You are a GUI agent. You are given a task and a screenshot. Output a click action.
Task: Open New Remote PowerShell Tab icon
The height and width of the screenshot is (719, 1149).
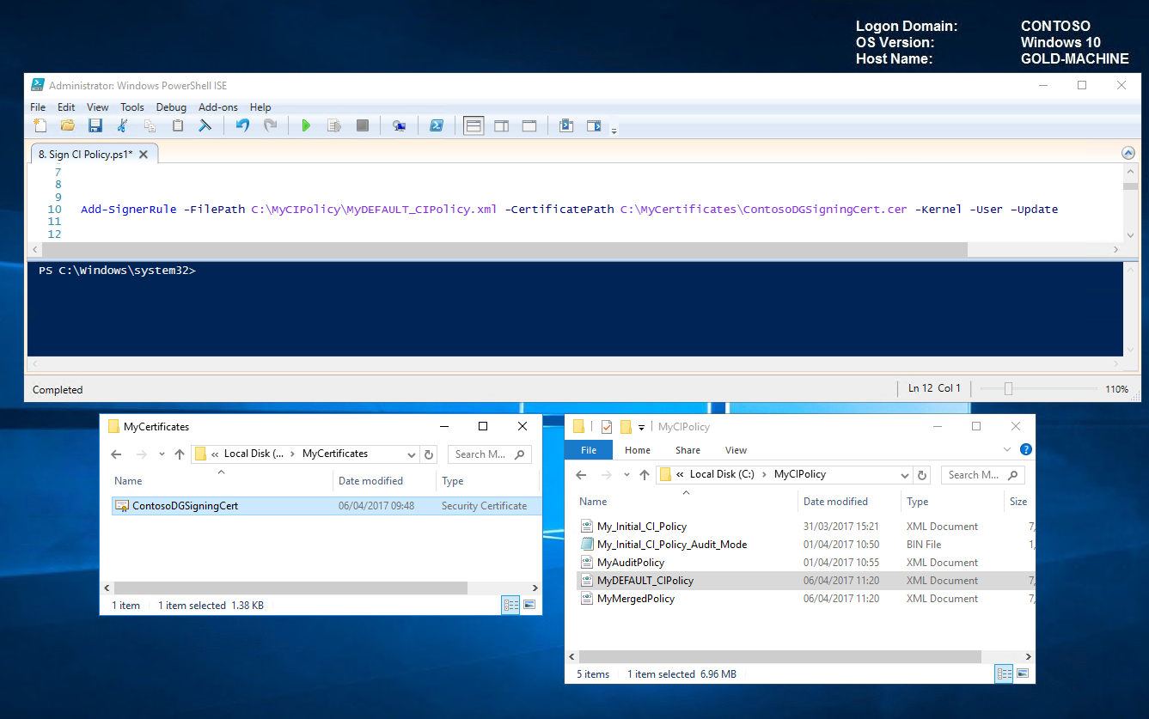coord(399,126)
